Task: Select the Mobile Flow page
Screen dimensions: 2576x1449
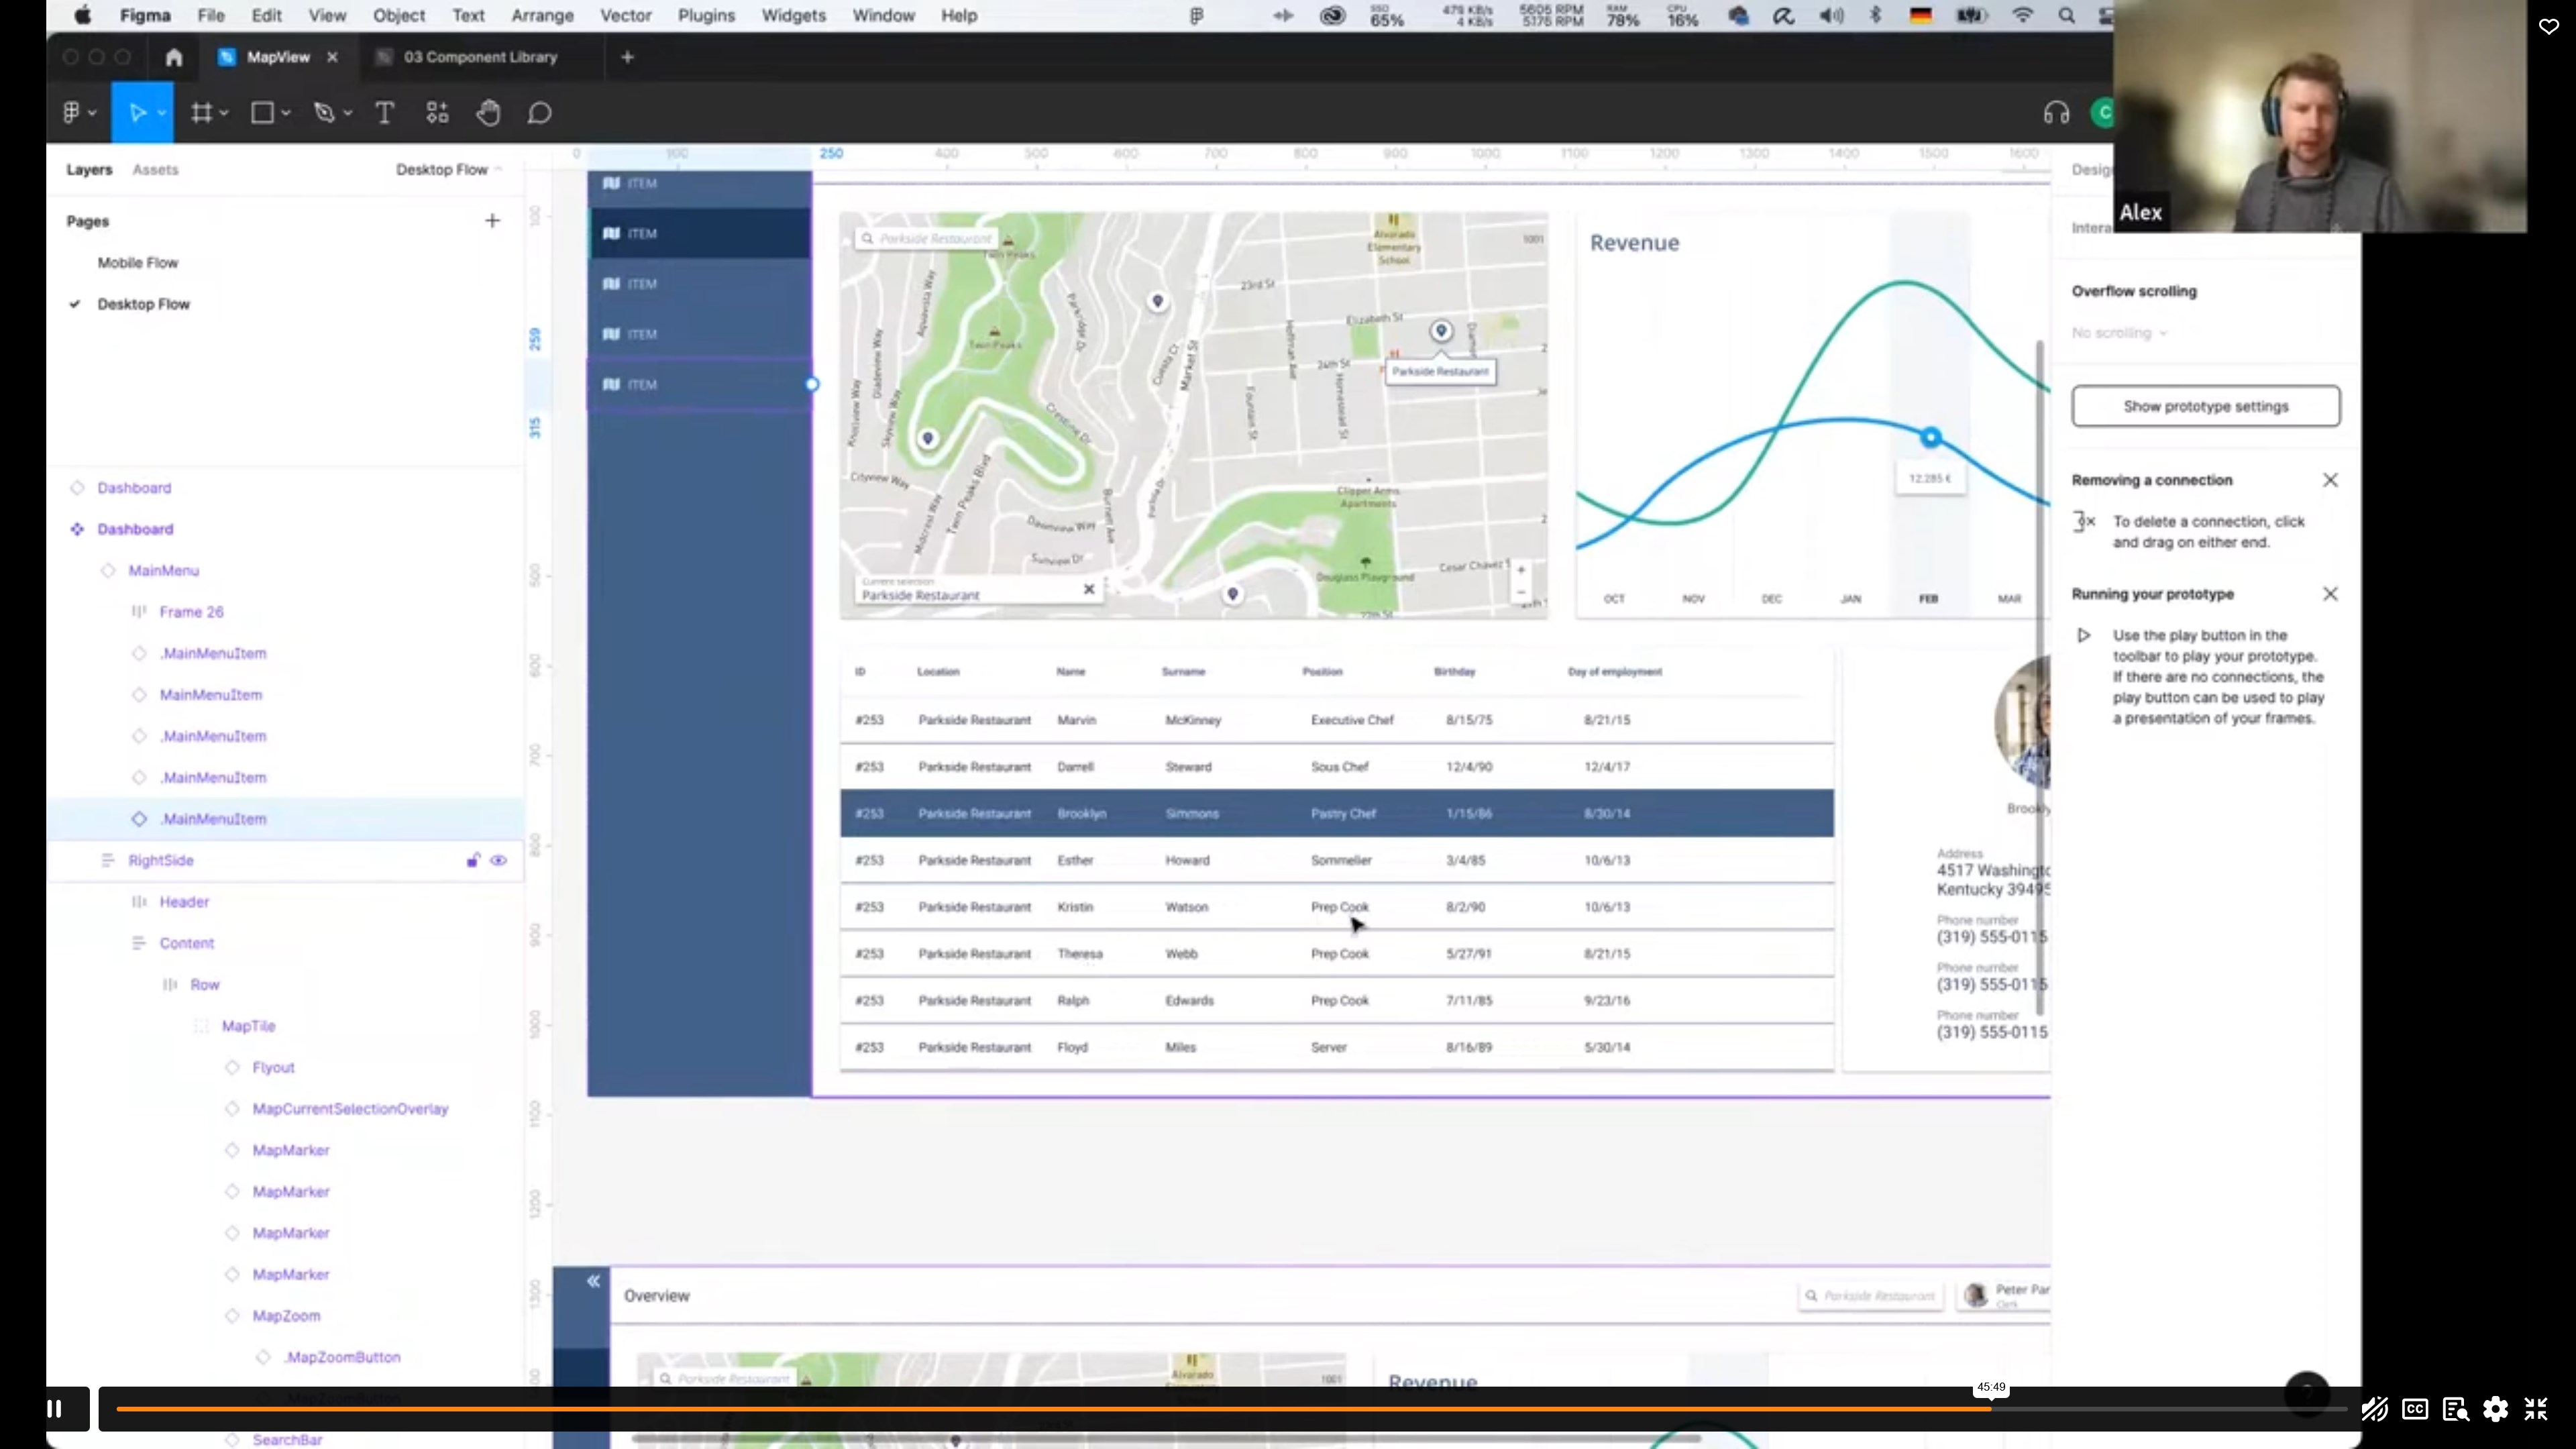Action: [137, 263]
